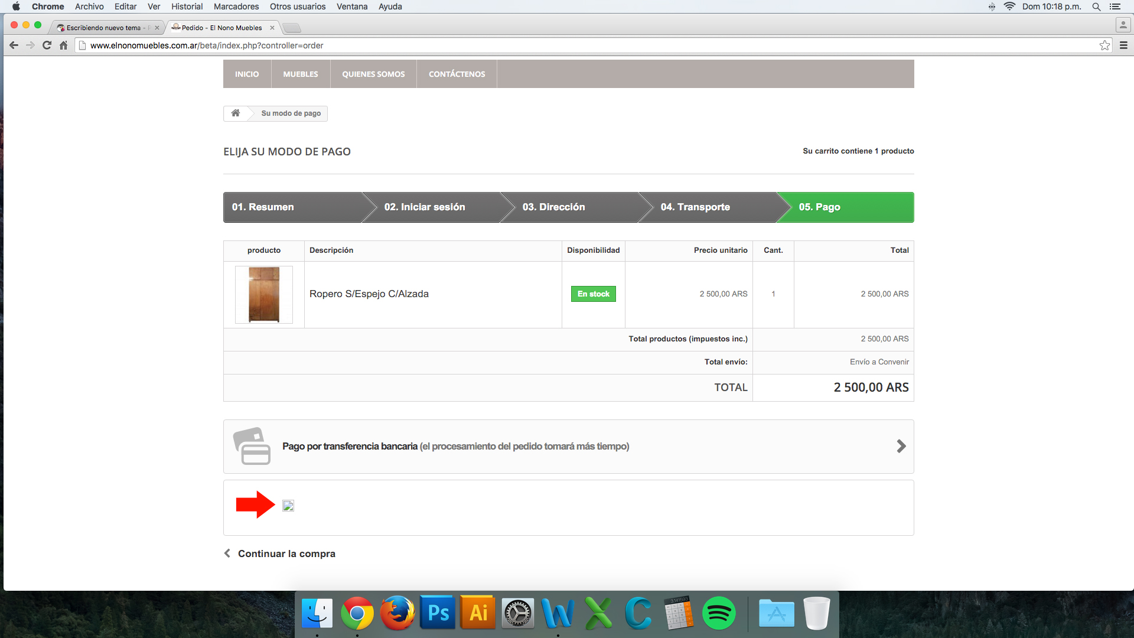Open Spotify from the dock
Viewport: 1134px width, 638px height.
point(718,613)
